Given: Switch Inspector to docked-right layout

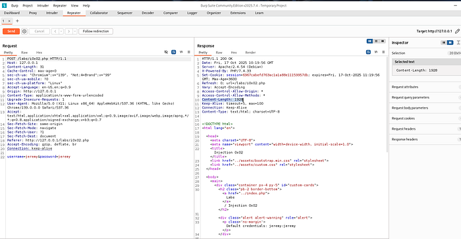Looking at the screenshot, I should (x=450, y=43).
